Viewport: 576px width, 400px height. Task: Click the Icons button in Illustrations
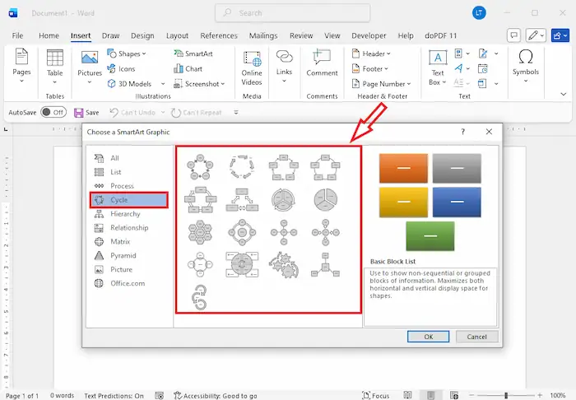[x=121, y=68]
